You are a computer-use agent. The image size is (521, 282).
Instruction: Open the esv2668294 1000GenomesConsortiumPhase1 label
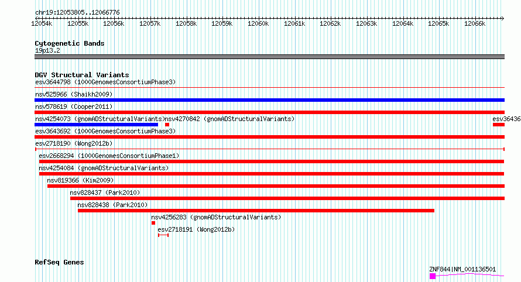tap(109, 156)
